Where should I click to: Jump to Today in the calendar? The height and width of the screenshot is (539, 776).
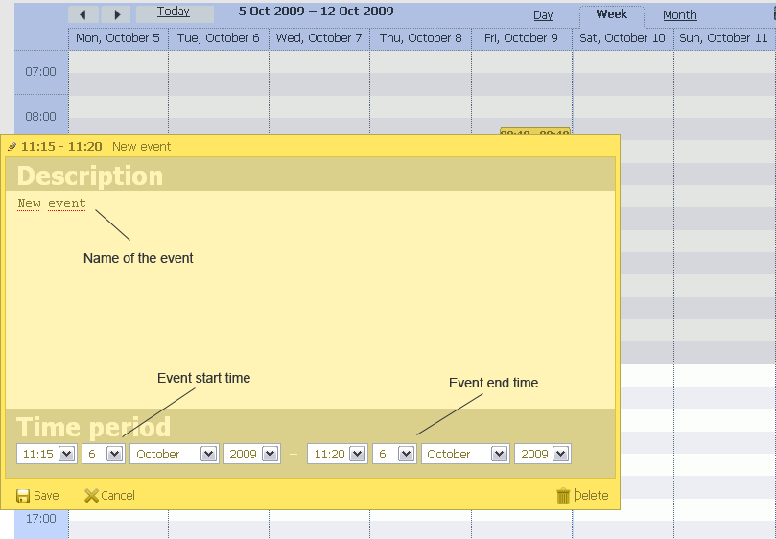click(174, 12)
